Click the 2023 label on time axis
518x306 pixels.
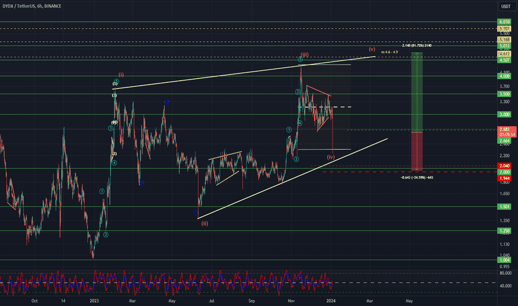pos(94,301)
